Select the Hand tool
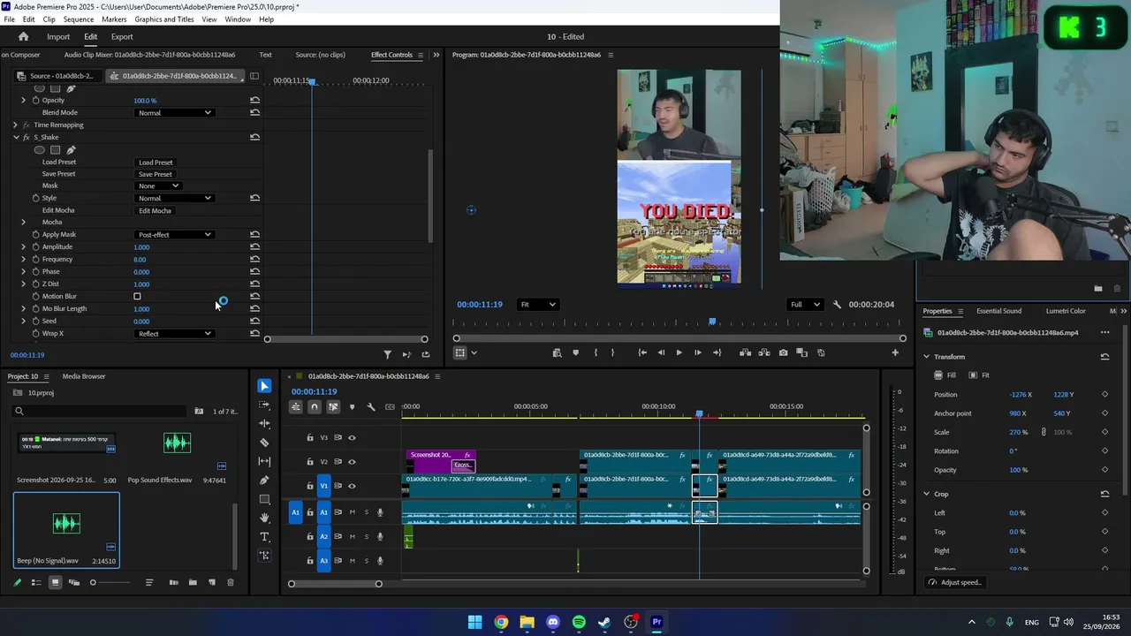 [264, 518]
